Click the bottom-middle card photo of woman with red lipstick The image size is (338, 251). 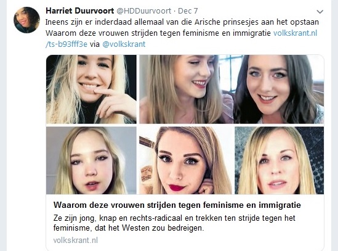(x=185, y=160)
